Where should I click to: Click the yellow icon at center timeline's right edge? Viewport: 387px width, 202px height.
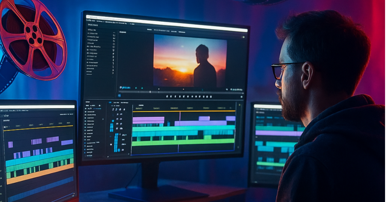click(x=239, y=105)
